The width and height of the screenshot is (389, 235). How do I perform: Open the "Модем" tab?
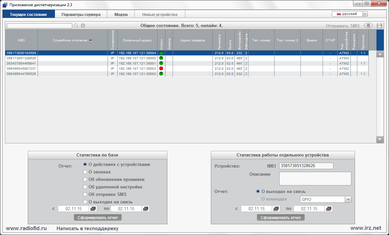pos(121,15)
